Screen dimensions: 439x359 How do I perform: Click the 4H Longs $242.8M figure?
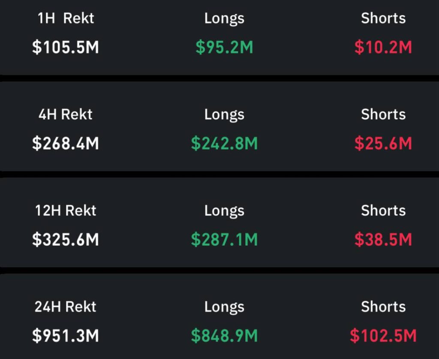pyautogui.click(x=224, y=144)
